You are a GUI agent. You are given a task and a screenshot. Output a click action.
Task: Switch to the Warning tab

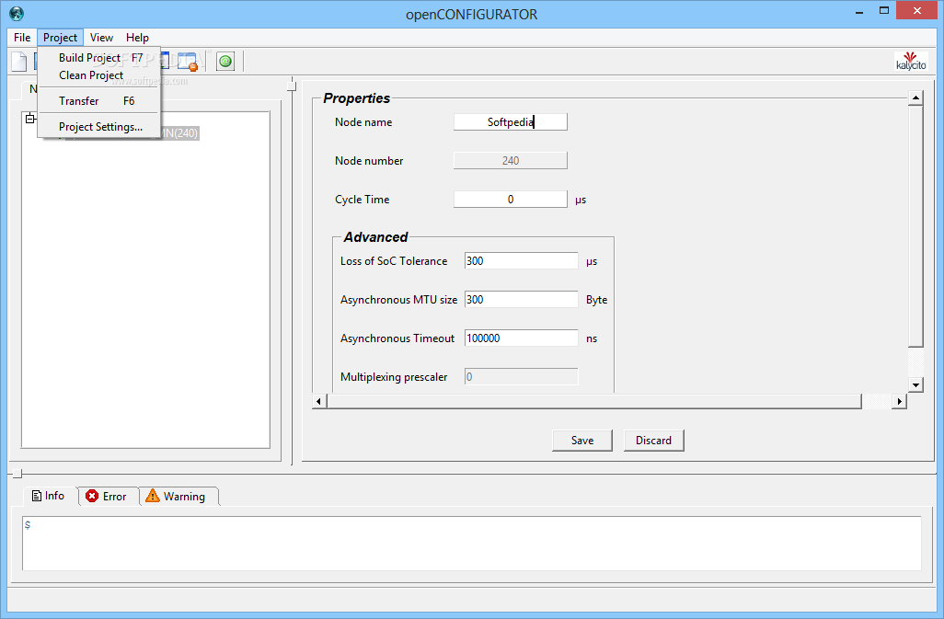178,497
